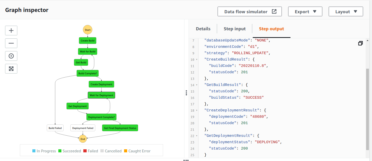
Task: Open the external link icon on Data flow simulator
Action: click(274, 11)
